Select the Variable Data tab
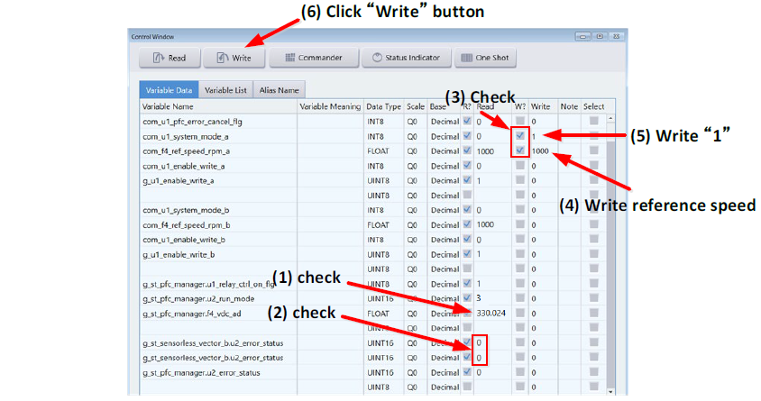Screen dimensions: 761x401 click(x=169, y=90)
